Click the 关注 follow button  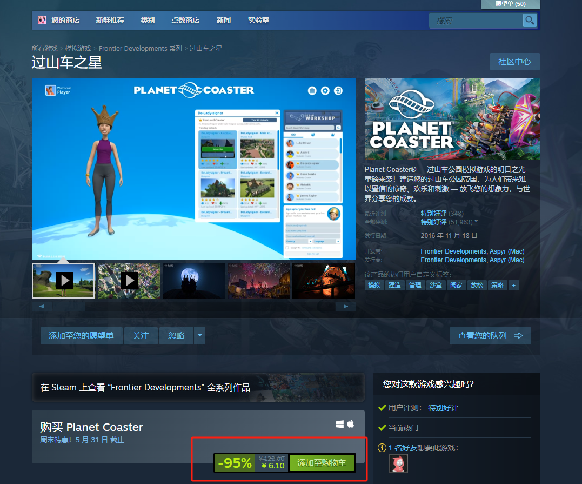tap(141, 336)
